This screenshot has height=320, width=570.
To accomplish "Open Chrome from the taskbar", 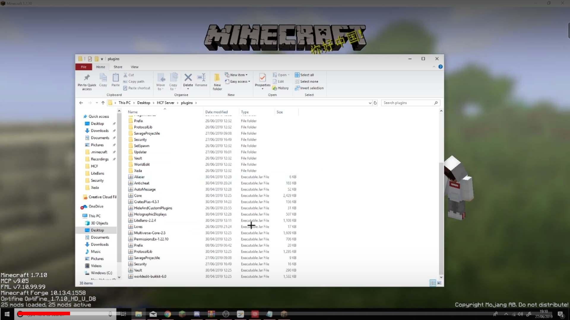I will [x=168, y=314].
